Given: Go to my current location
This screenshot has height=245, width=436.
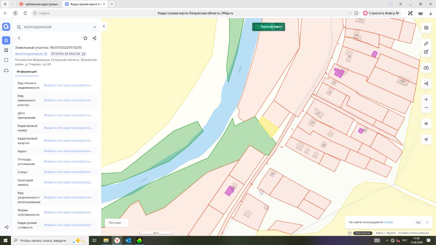Looking at the screenshot, I should click(x=426, y=140).
